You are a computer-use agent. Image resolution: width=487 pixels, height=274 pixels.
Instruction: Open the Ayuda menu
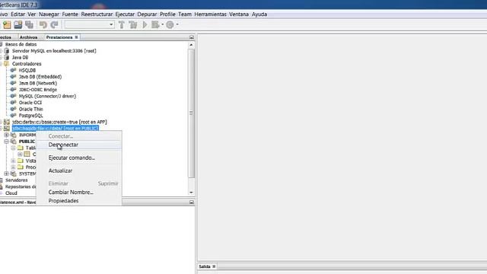(x=259, y=14)
